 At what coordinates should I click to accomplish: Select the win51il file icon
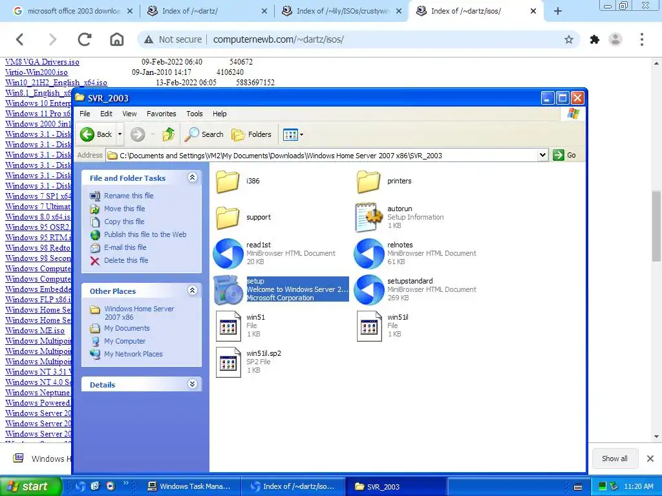coord(369,326)
